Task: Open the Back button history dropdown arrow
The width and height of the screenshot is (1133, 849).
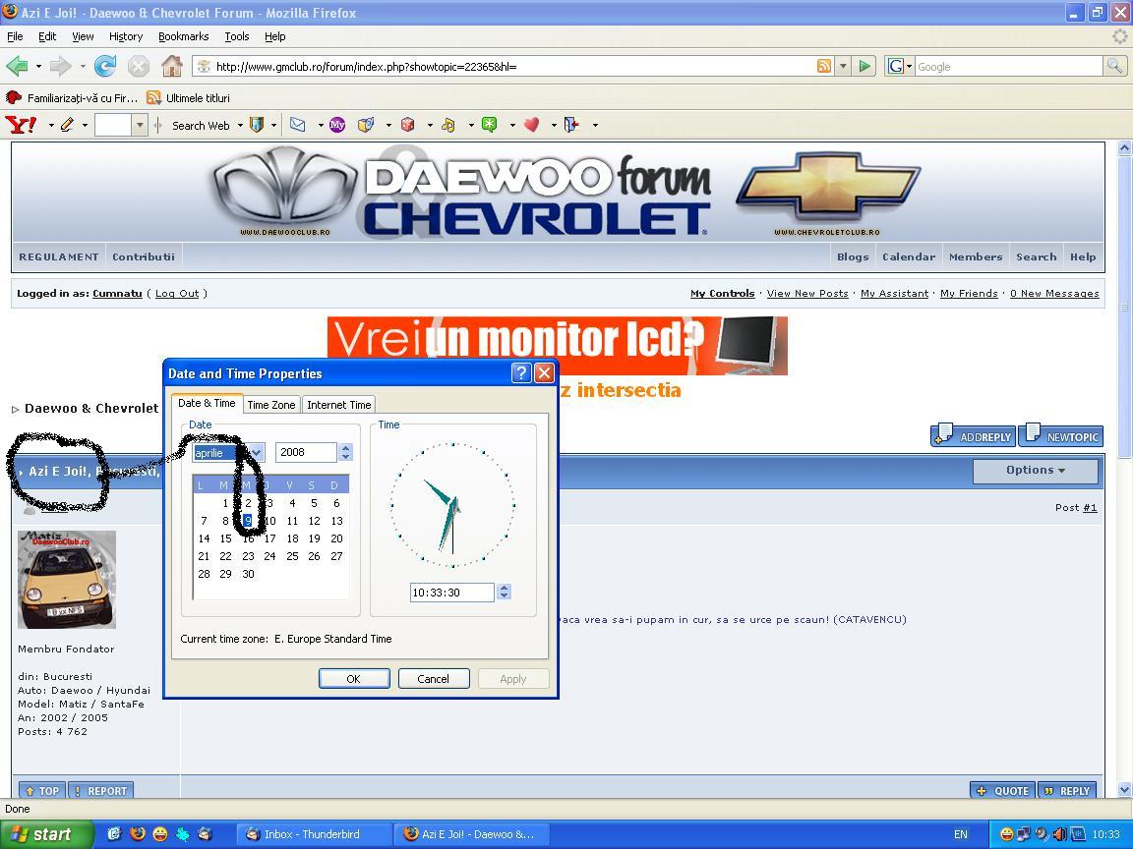Action: [x=38, y=67]
